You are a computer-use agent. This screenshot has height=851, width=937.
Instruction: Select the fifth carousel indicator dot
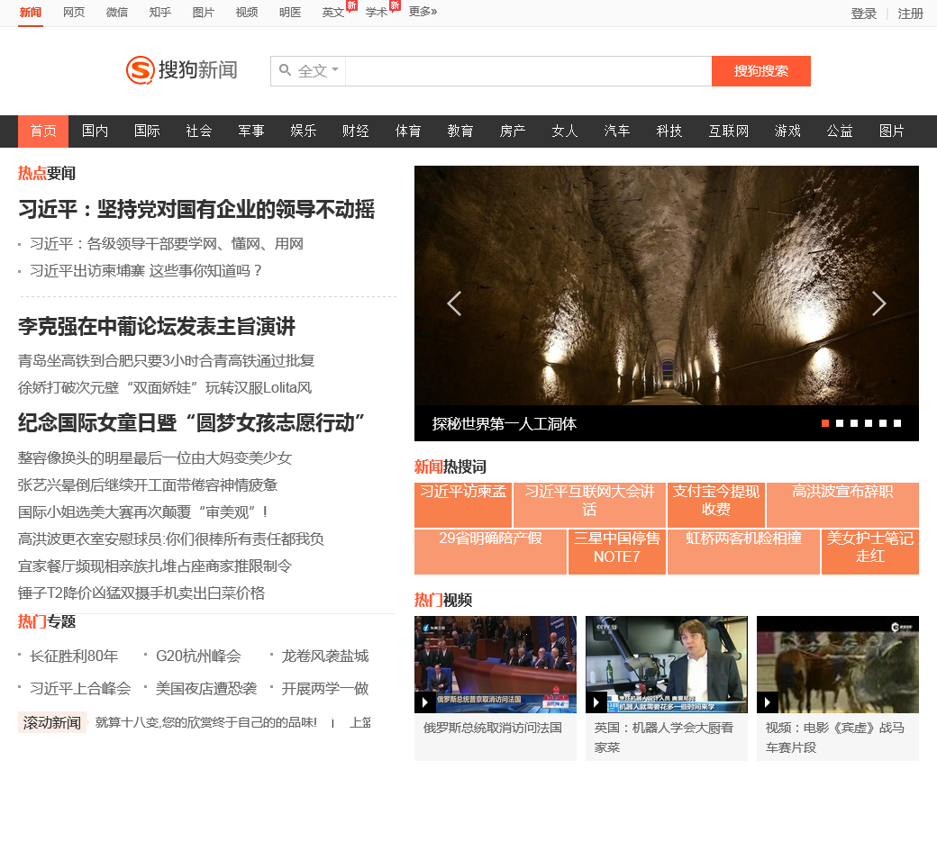coord(883,423)
